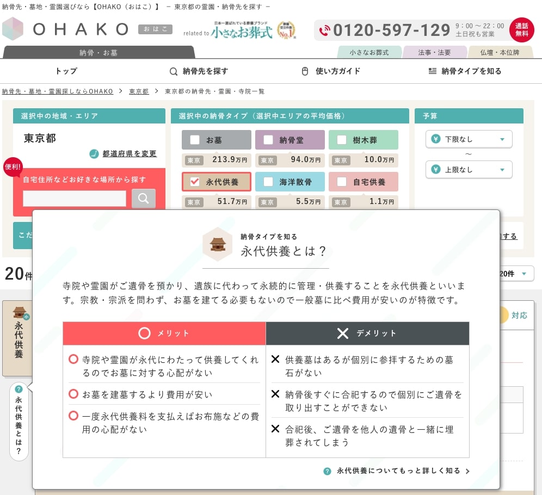Click the edit icon next to 都道府県を変更
Image resolution: width=542 pixels, height=495 pixels.
tap(94, 153)
